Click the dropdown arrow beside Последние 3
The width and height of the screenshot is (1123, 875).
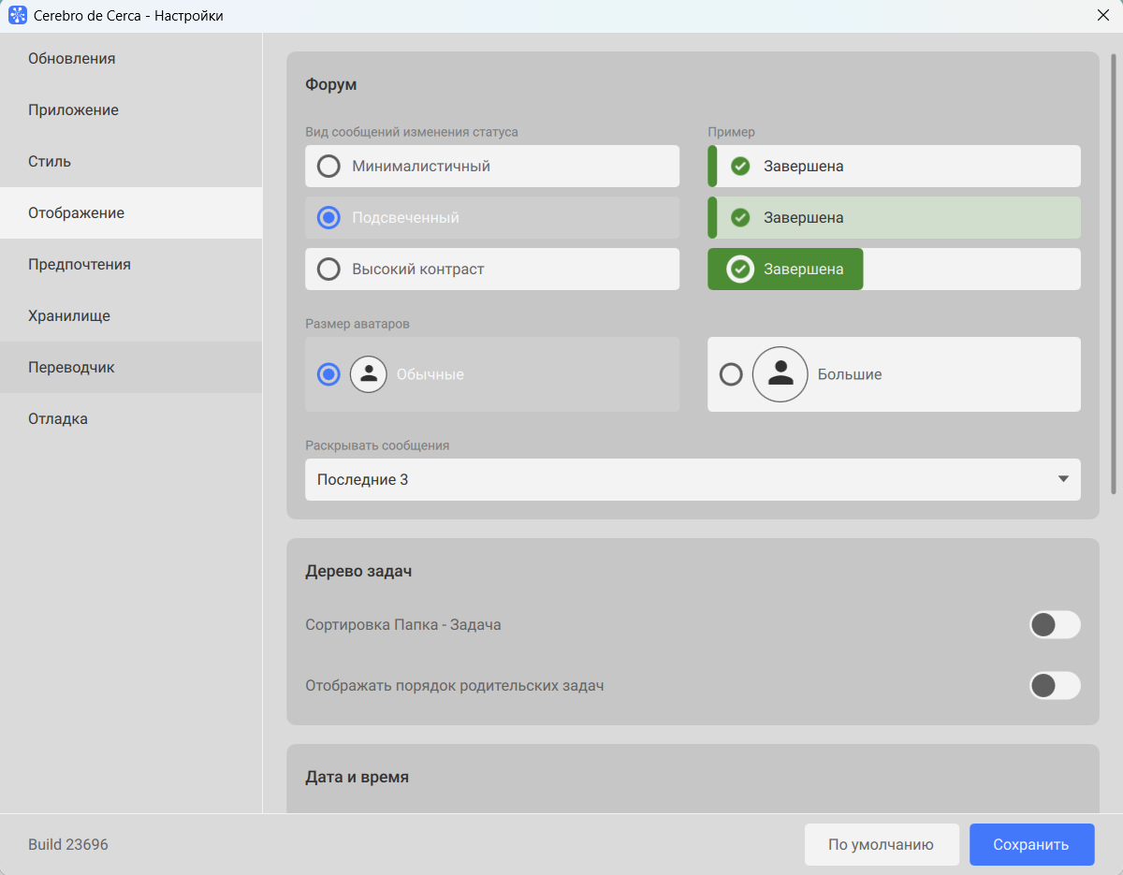coord(1062,479)
